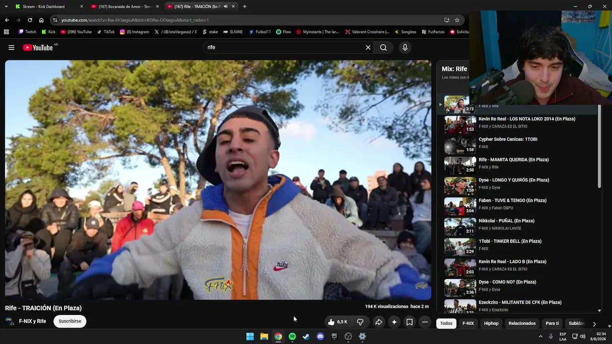The width and height of the screenshot is (612, 344).
Task: Play Faben - TUVE & TENGO thumbnail
Action: (x=460, y=206)
